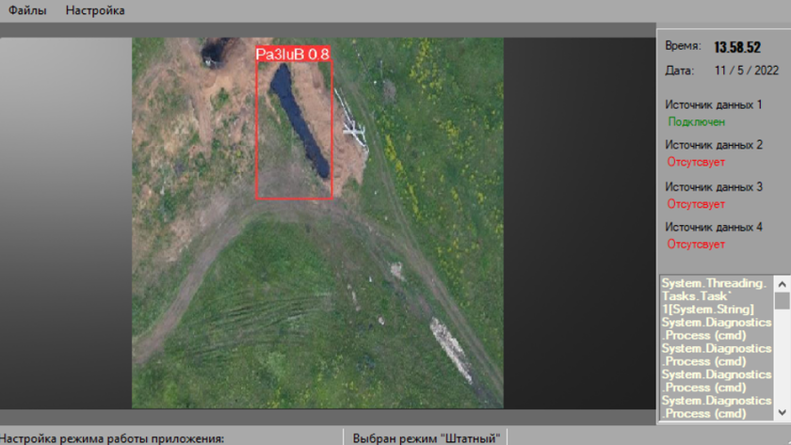The width and height of the screenshot is (791, 445).
Task: Click the green Подключен status text
Action: point(696,121)
